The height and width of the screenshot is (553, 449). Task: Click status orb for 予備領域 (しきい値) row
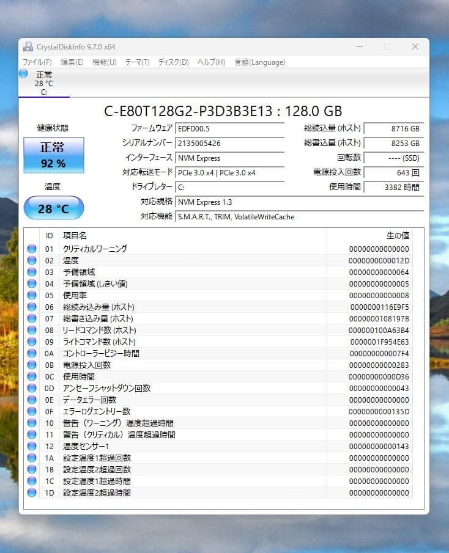[32, 284]
